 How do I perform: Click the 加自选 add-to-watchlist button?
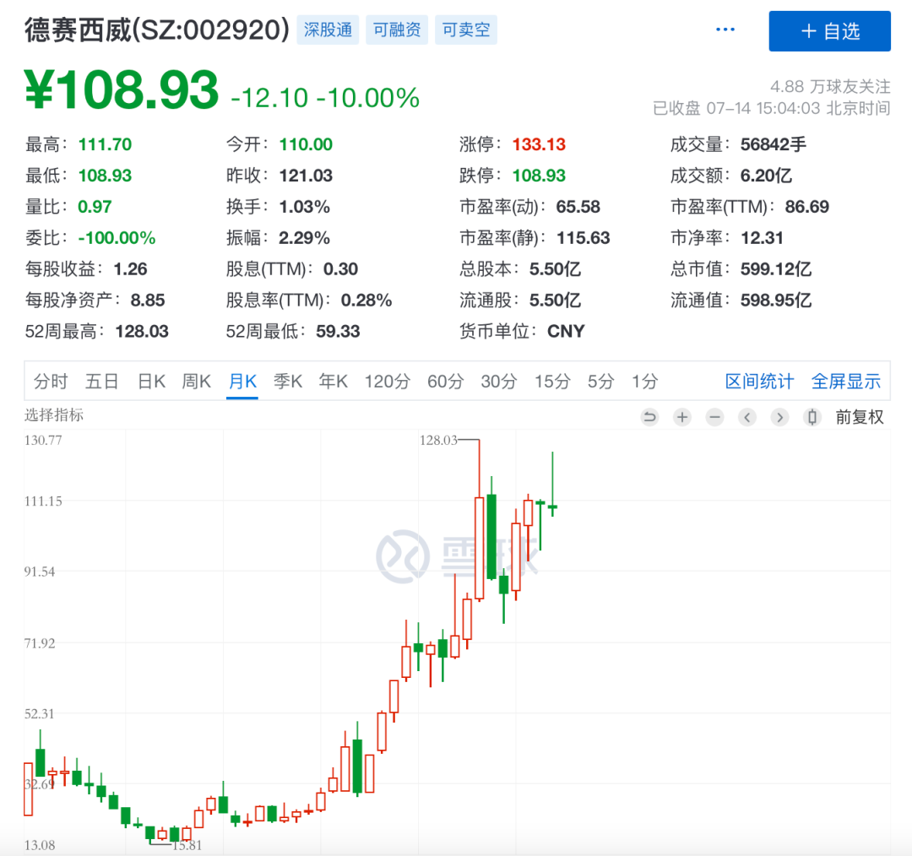(x=829, y=31)
